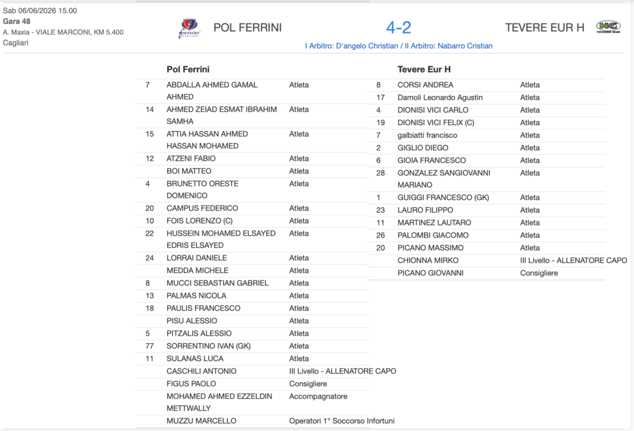Open the 4-2 match score link
634x431 pixels.
coord(398,27)
